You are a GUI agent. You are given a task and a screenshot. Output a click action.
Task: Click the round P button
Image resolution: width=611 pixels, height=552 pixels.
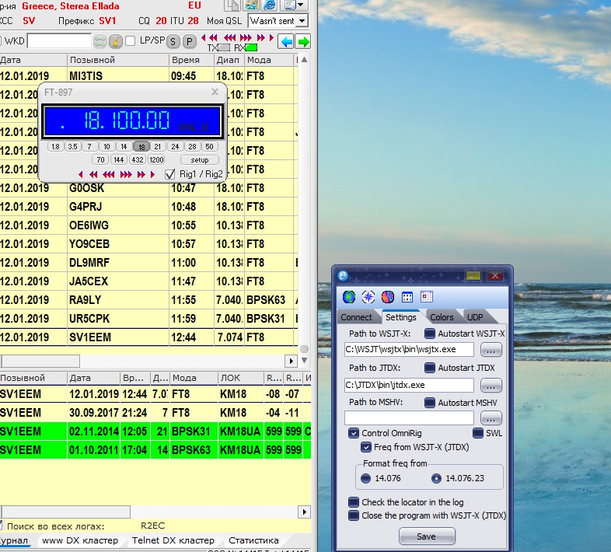[x=189, y=41]
